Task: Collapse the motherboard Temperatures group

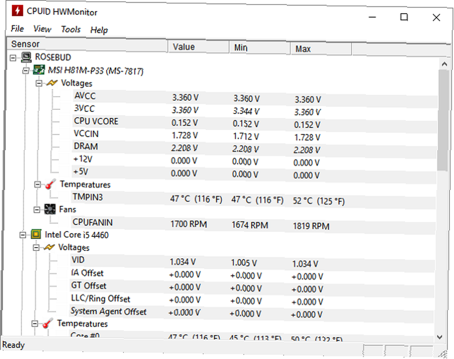Action: tap(37, 184)
